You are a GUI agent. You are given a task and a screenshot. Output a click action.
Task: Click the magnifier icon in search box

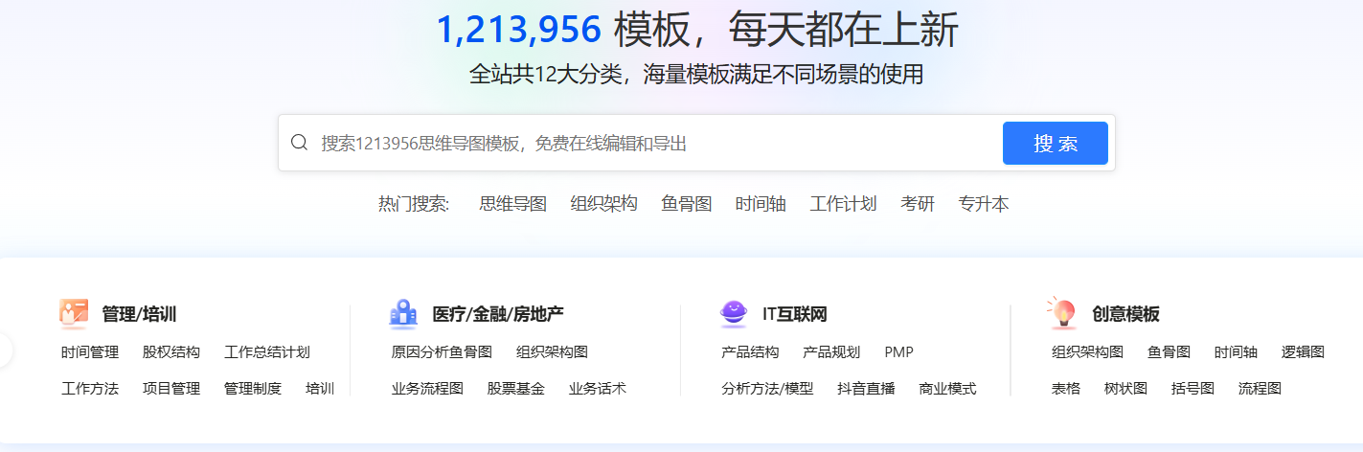point(299,143)
